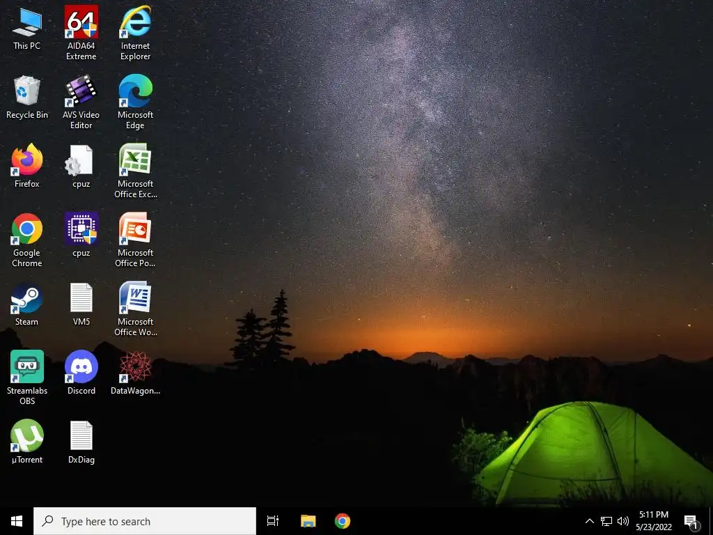Open the Windows Start menu
713x535 pixels.
17,521
